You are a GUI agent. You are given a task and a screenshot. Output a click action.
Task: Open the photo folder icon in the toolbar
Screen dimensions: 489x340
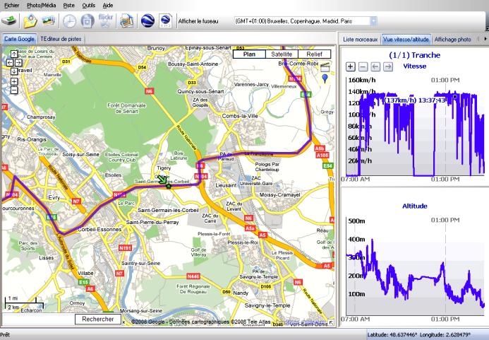(x=30, y=21)
